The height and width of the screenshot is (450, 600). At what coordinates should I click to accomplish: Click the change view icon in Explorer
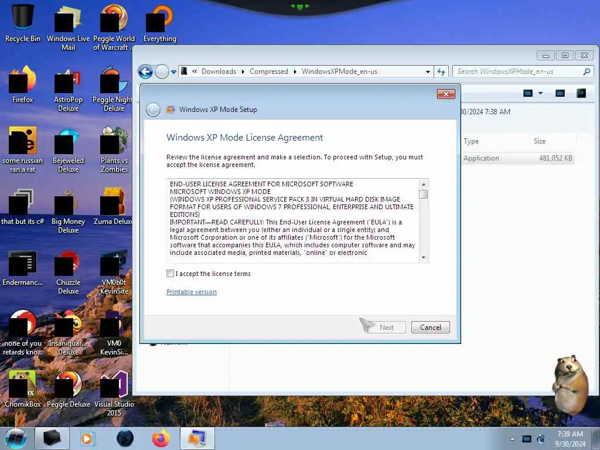(528, 93)
